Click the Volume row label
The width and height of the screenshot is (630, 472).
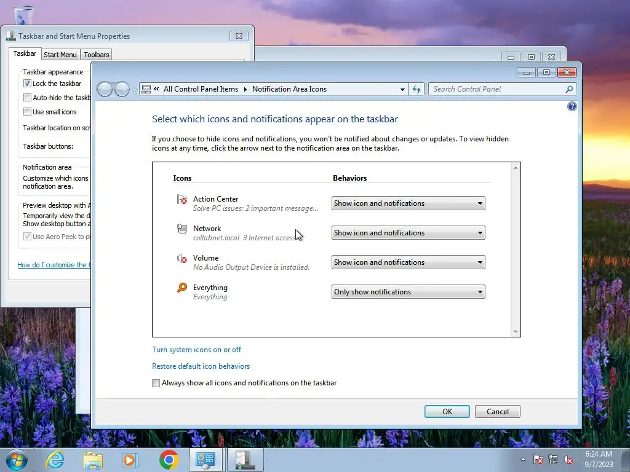click(205, 258)
